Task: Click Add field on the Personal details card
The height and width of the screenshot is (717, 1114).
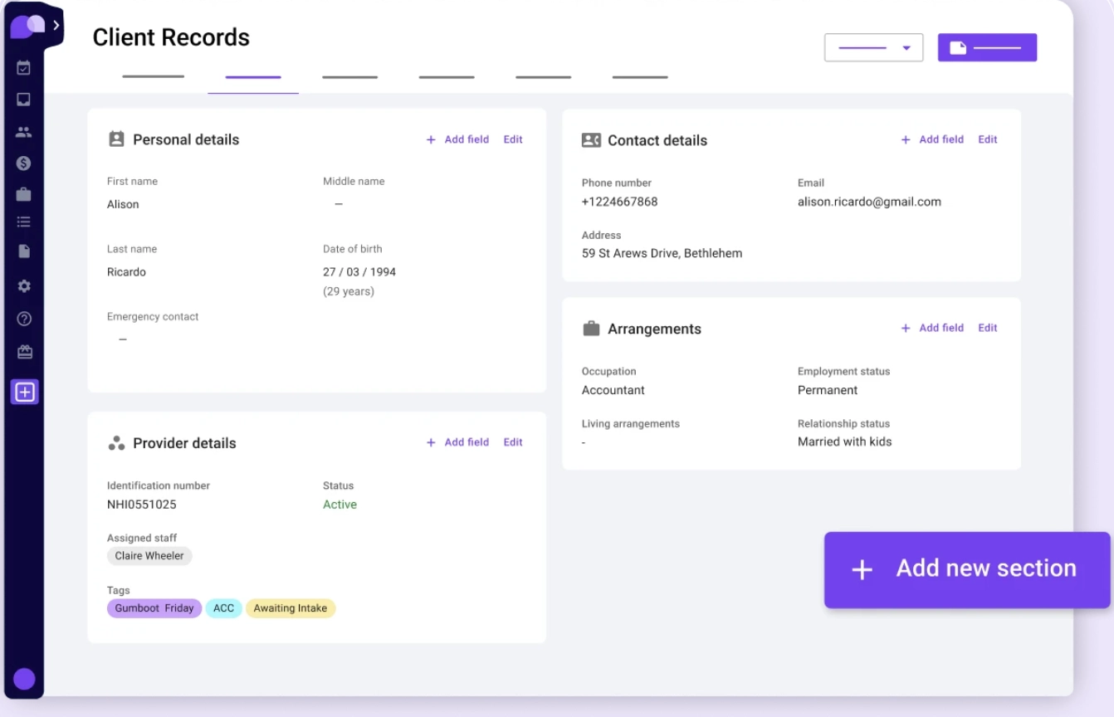Action: (457, 139)
